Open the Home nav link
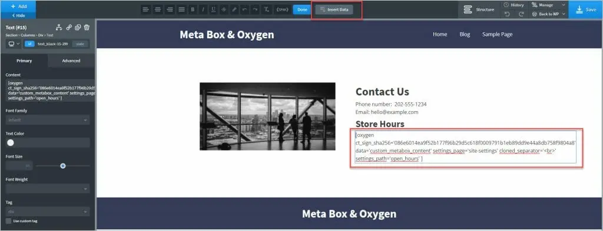Screen dimensions: 603x231 coord(440,34)
